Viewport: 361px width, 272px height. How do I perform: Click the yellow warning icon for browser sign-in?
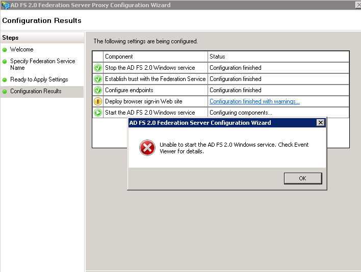pyautogui.click(x=98, y=101)
